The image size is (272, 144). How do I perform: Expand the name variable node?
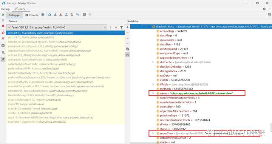[153, 93]
